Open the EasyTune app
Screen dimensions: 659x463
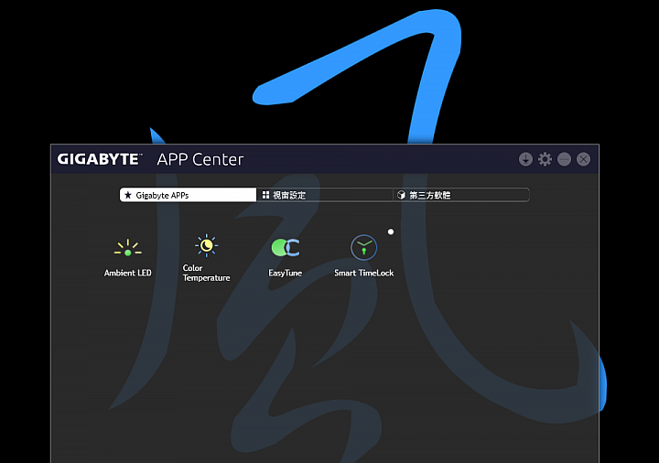coord(286,257)
